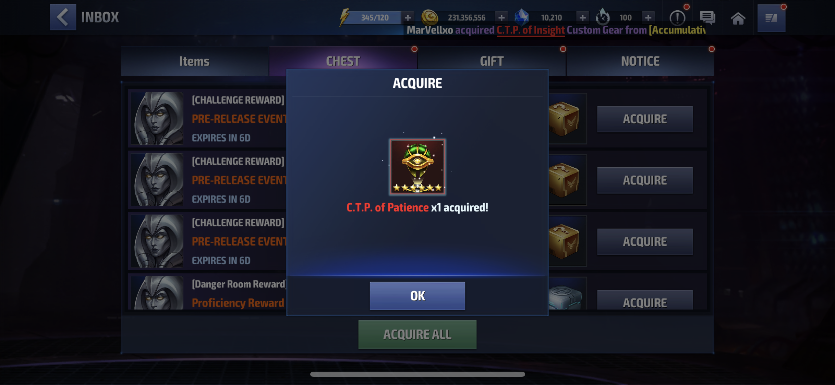Acquire the third Challenge Reward chest
This screenshot has width=835, height=385.
pos(645,242)
